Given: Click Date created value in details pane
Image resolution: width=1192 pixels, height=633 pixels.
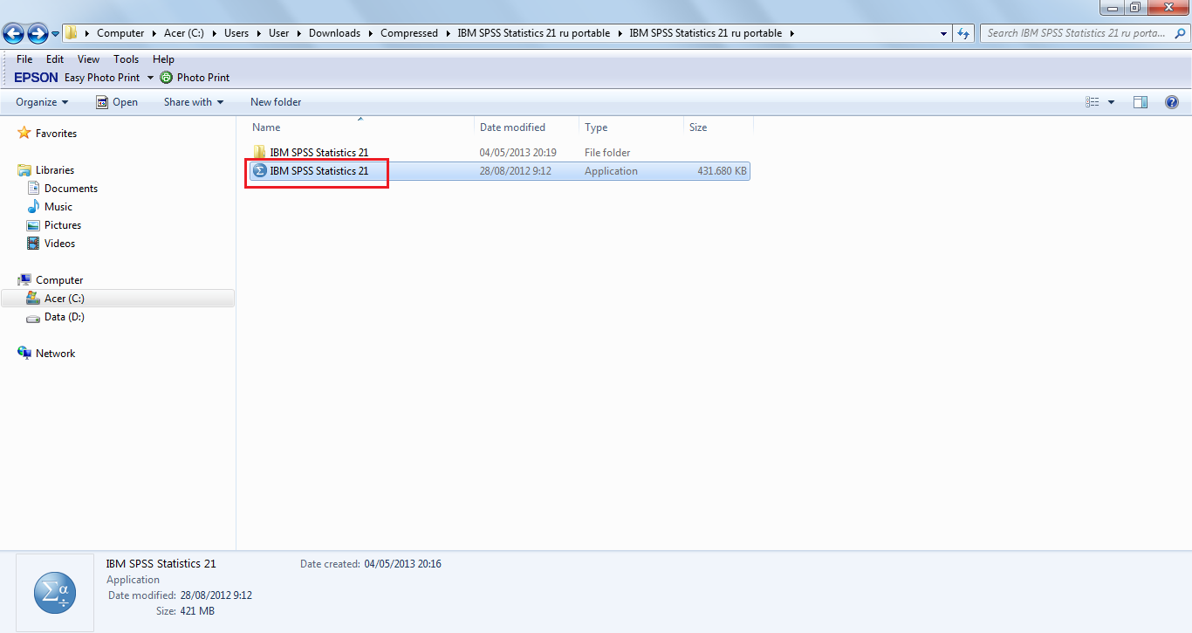Looking at the screenshot, I should pos(403,564).
